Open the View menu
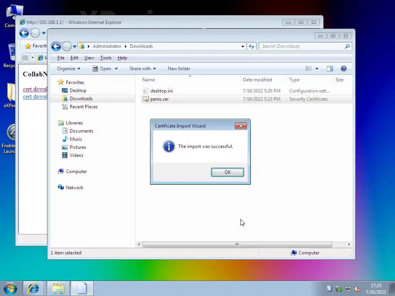Viewport: 395px width, 296px height. click(89, 58)
